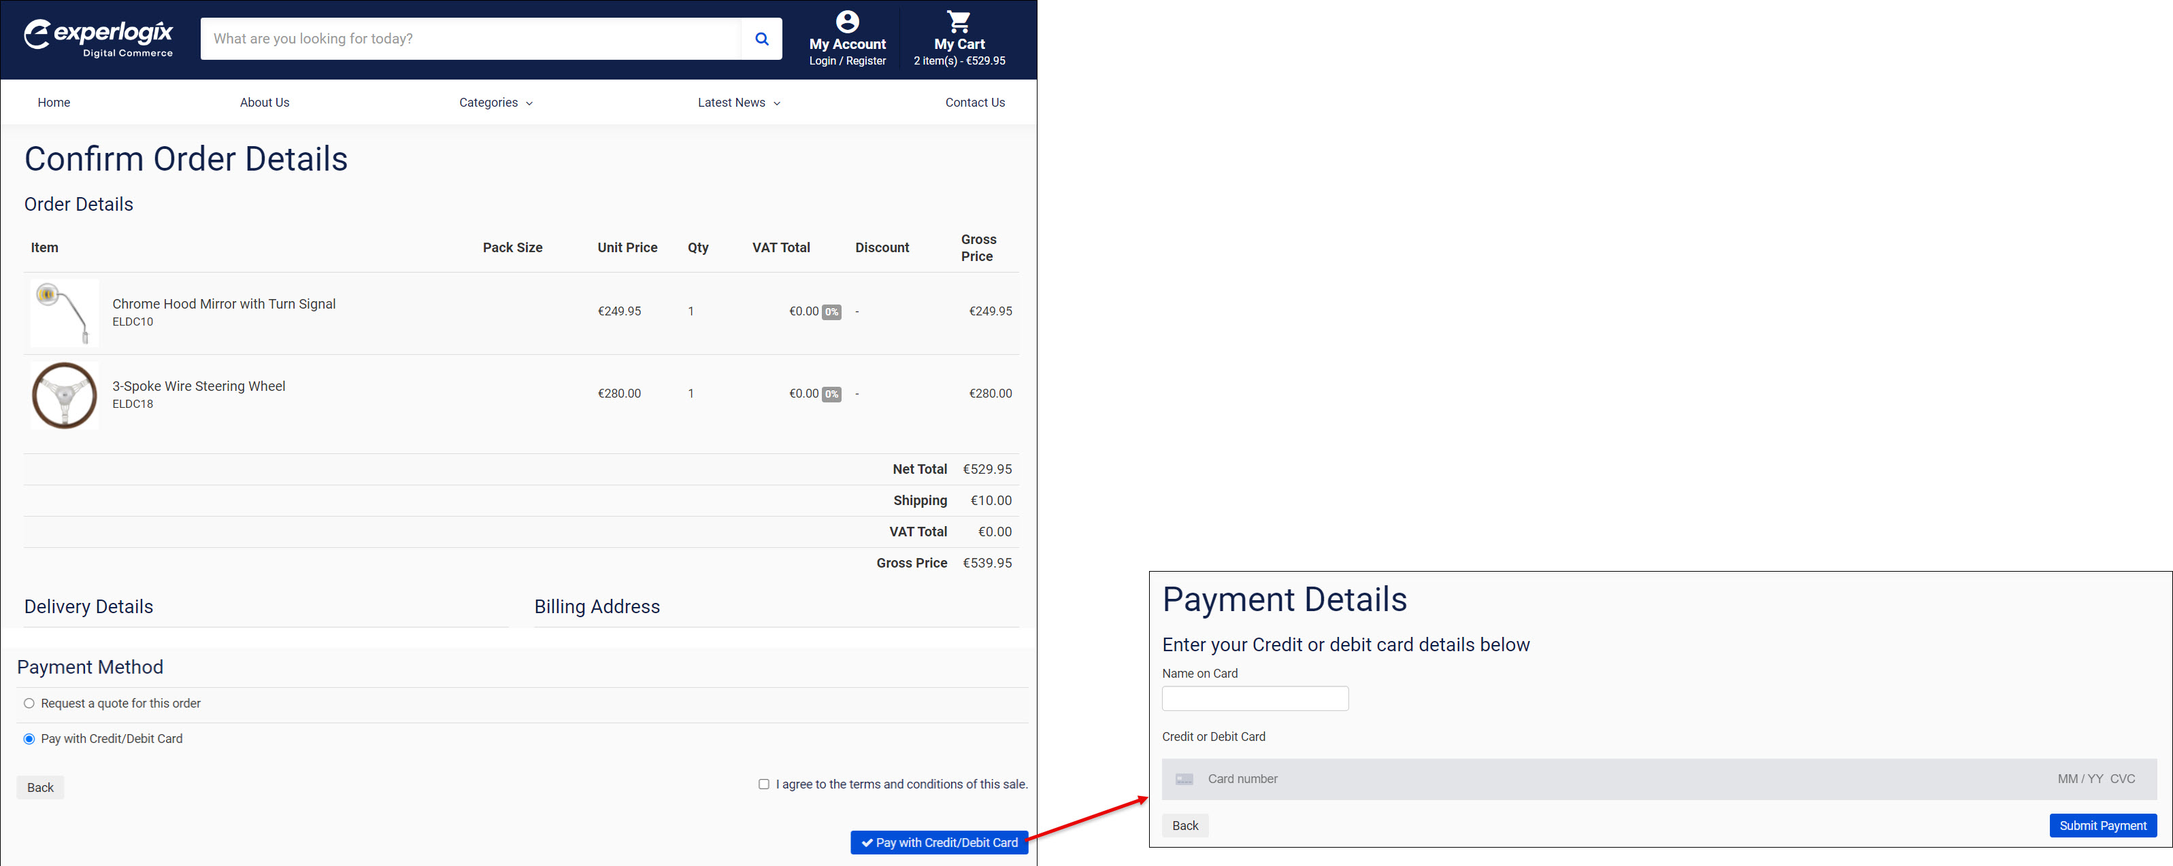Click Back in the Payment Details panel

tap(1184, 825)
